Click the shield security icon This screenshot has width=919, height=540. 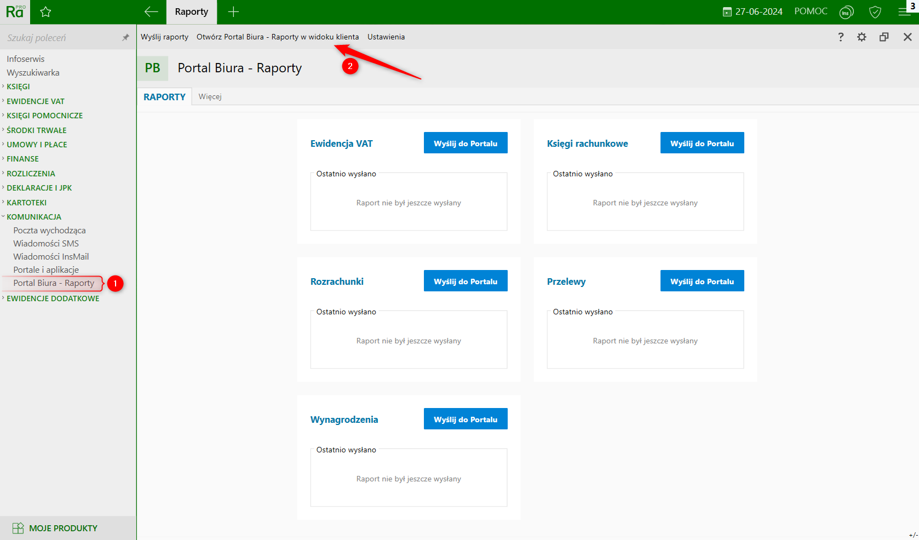(x=875, y=12)
